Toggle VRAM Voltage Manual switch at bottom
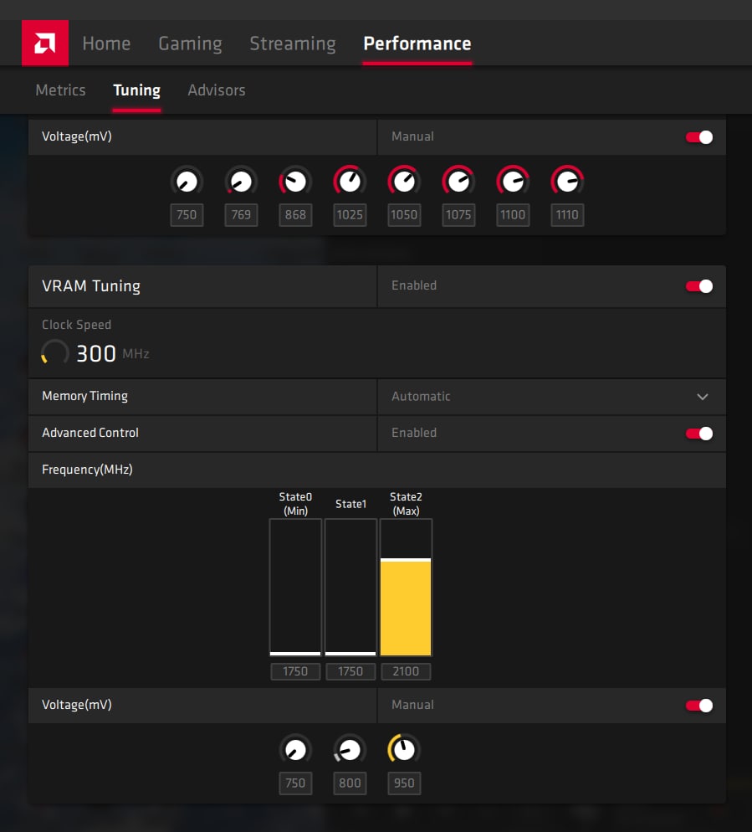The width and height of the screenshot is (752, 832). pyautogui.click(x=699, y=705)
